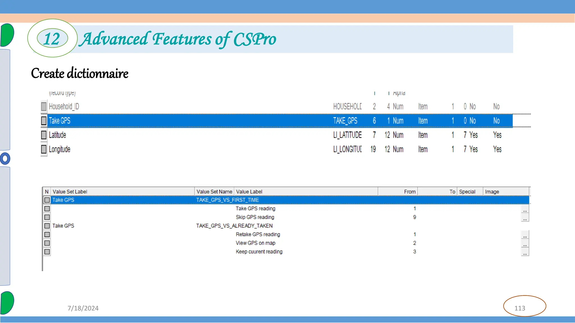The image size is (575, 323).
Task: Click the Keep cuurent reading value label
Action: tap(259, 252)
